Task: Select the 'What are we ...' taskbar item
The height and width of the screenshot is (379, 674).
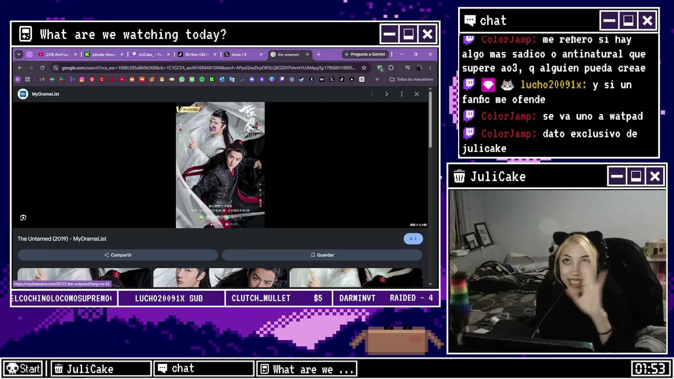Action: 307,369
